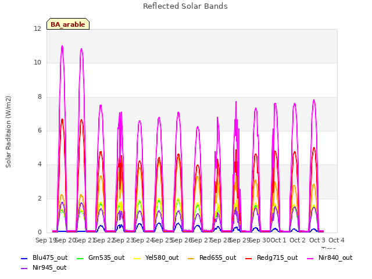
Task: Click the yellow Yel580_out legend swatch
Action: 137,258
